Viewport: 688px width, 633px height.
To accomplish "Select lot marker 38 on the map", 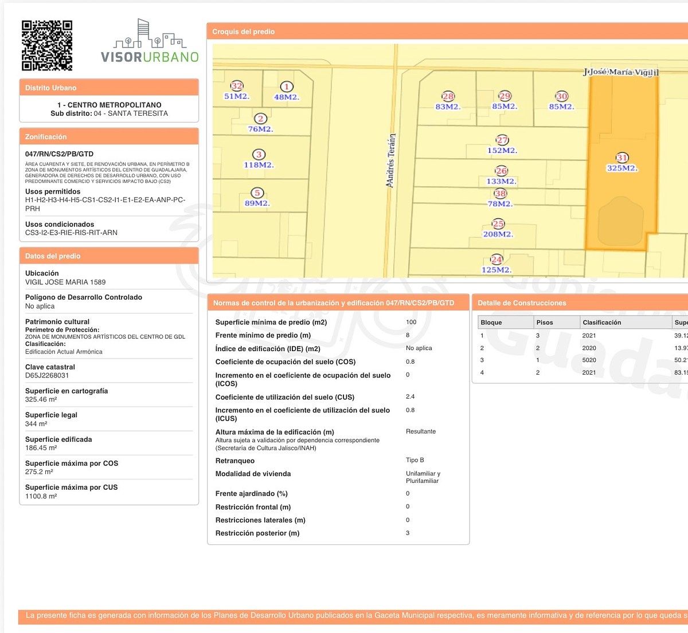I will [x=501, y=194].
